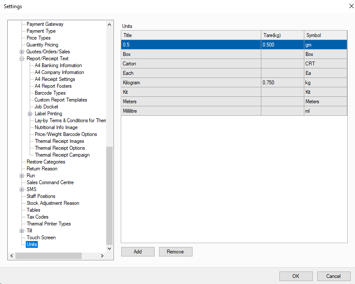Select Nutritional Info Image
This screenshot has height=284, width=355.
(56, 127)
